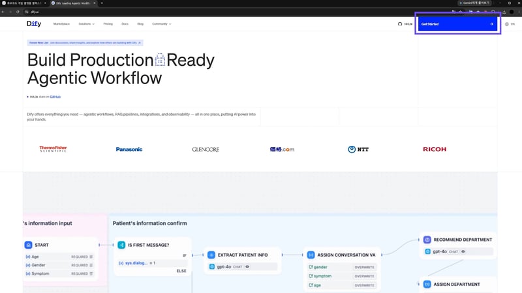Screen dimensions: 522x293
Task: Click the RECOMMEND DEPARTMENT node icon
Action: (427, 240)
